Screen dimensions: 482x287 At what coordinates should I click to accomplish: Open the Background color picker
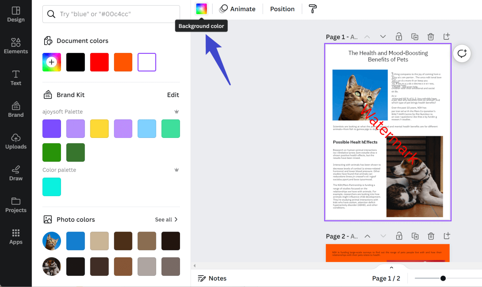click(x=201, y=9)
